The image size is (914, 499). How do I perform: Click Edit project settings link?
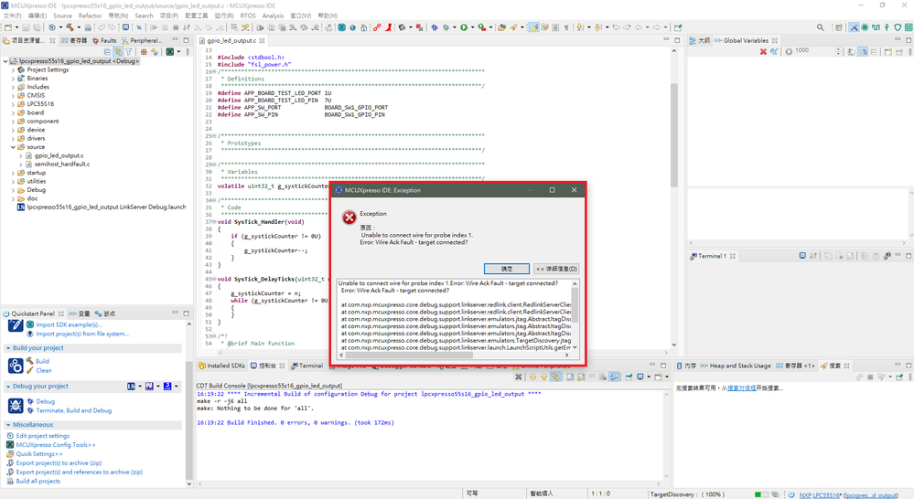pyautogui.click(x=43, y=436)
